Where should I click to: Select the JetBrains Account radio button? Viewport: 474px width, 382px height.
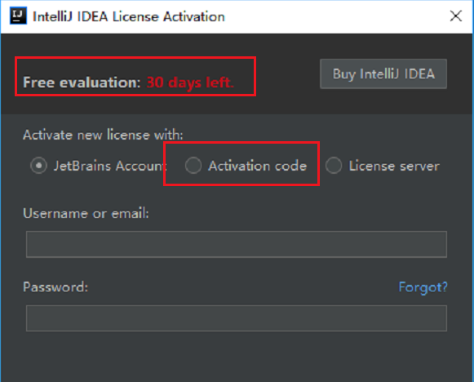tap(38, 166)
